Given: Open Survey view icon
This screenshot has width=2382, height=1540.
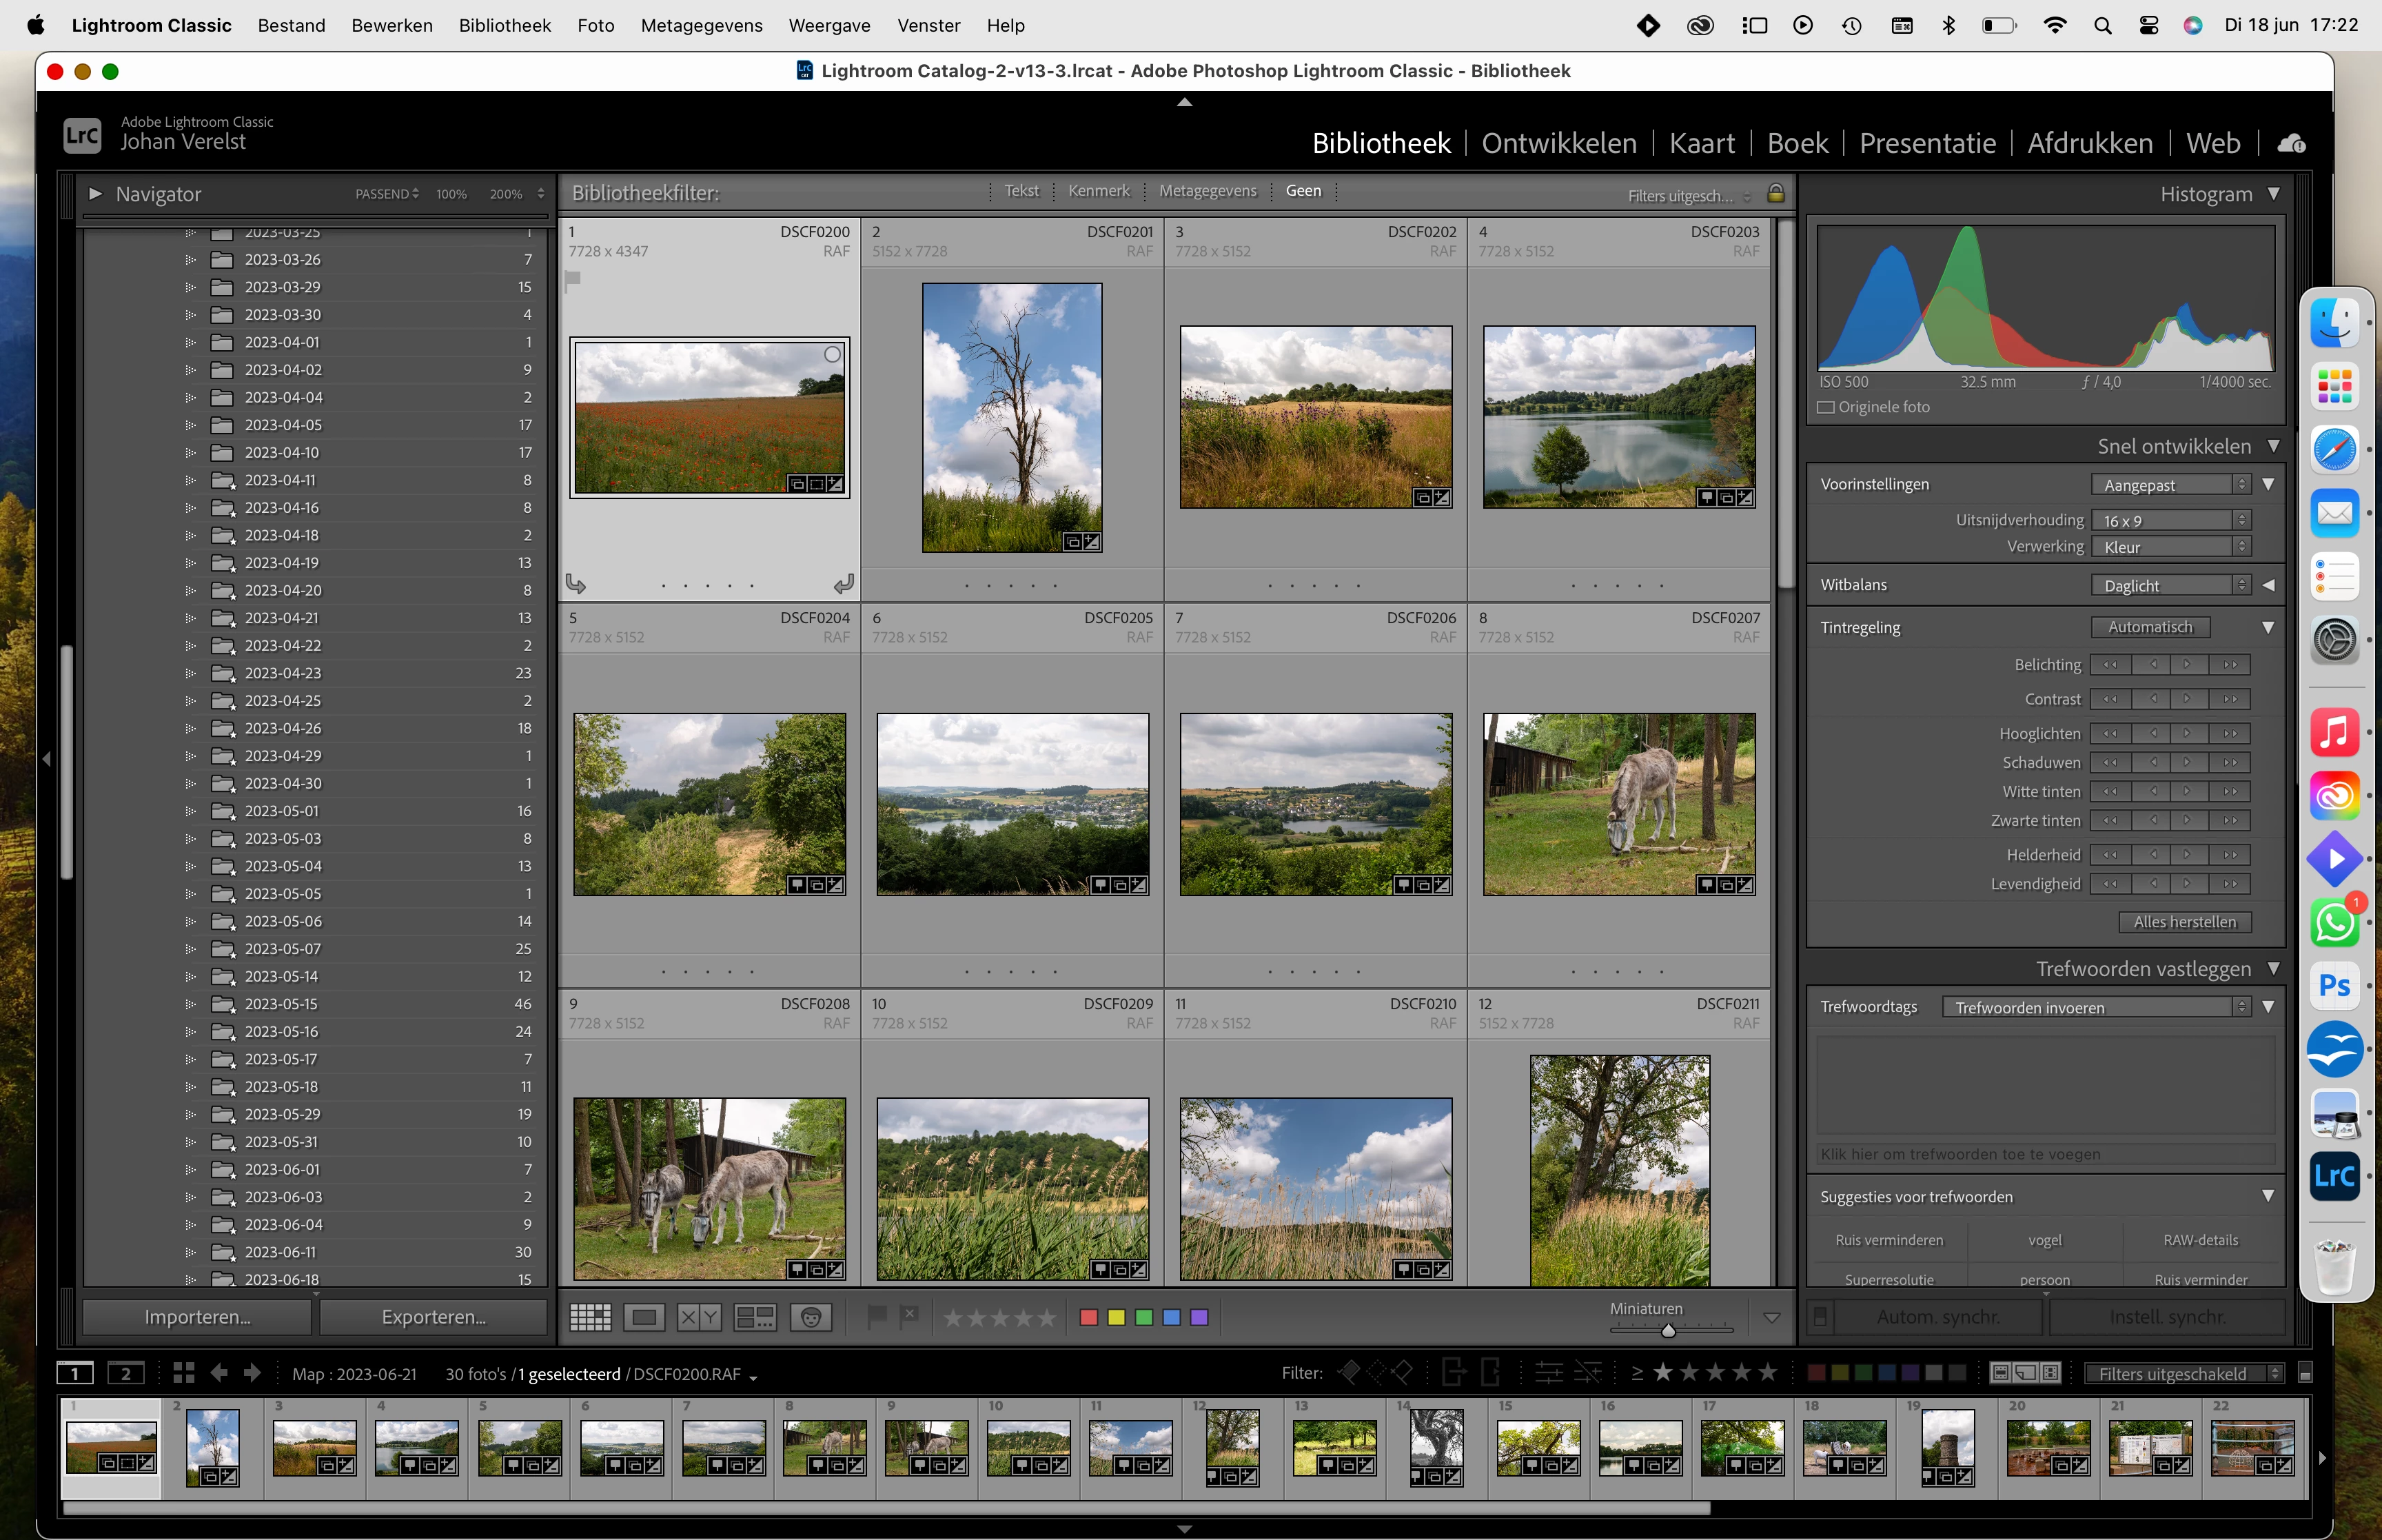Looking at the screenshot, I should pyautogui.click(x=755, y=1317).
